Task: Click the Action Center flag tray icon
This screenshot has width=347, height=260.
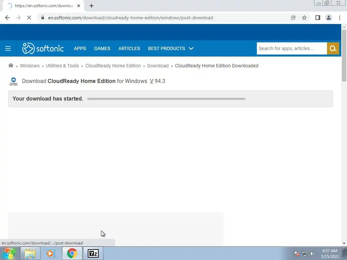Action: click(x=296, y=254)
